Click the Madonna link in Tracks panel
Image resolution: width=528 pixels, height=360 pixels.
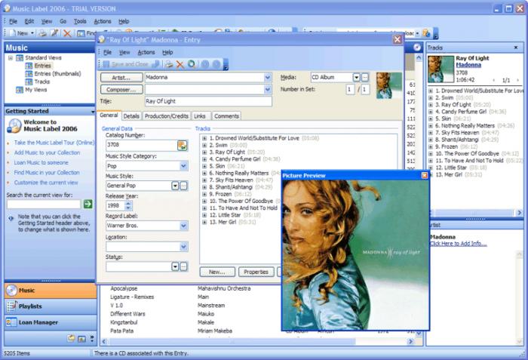click(x=468, y=65)
